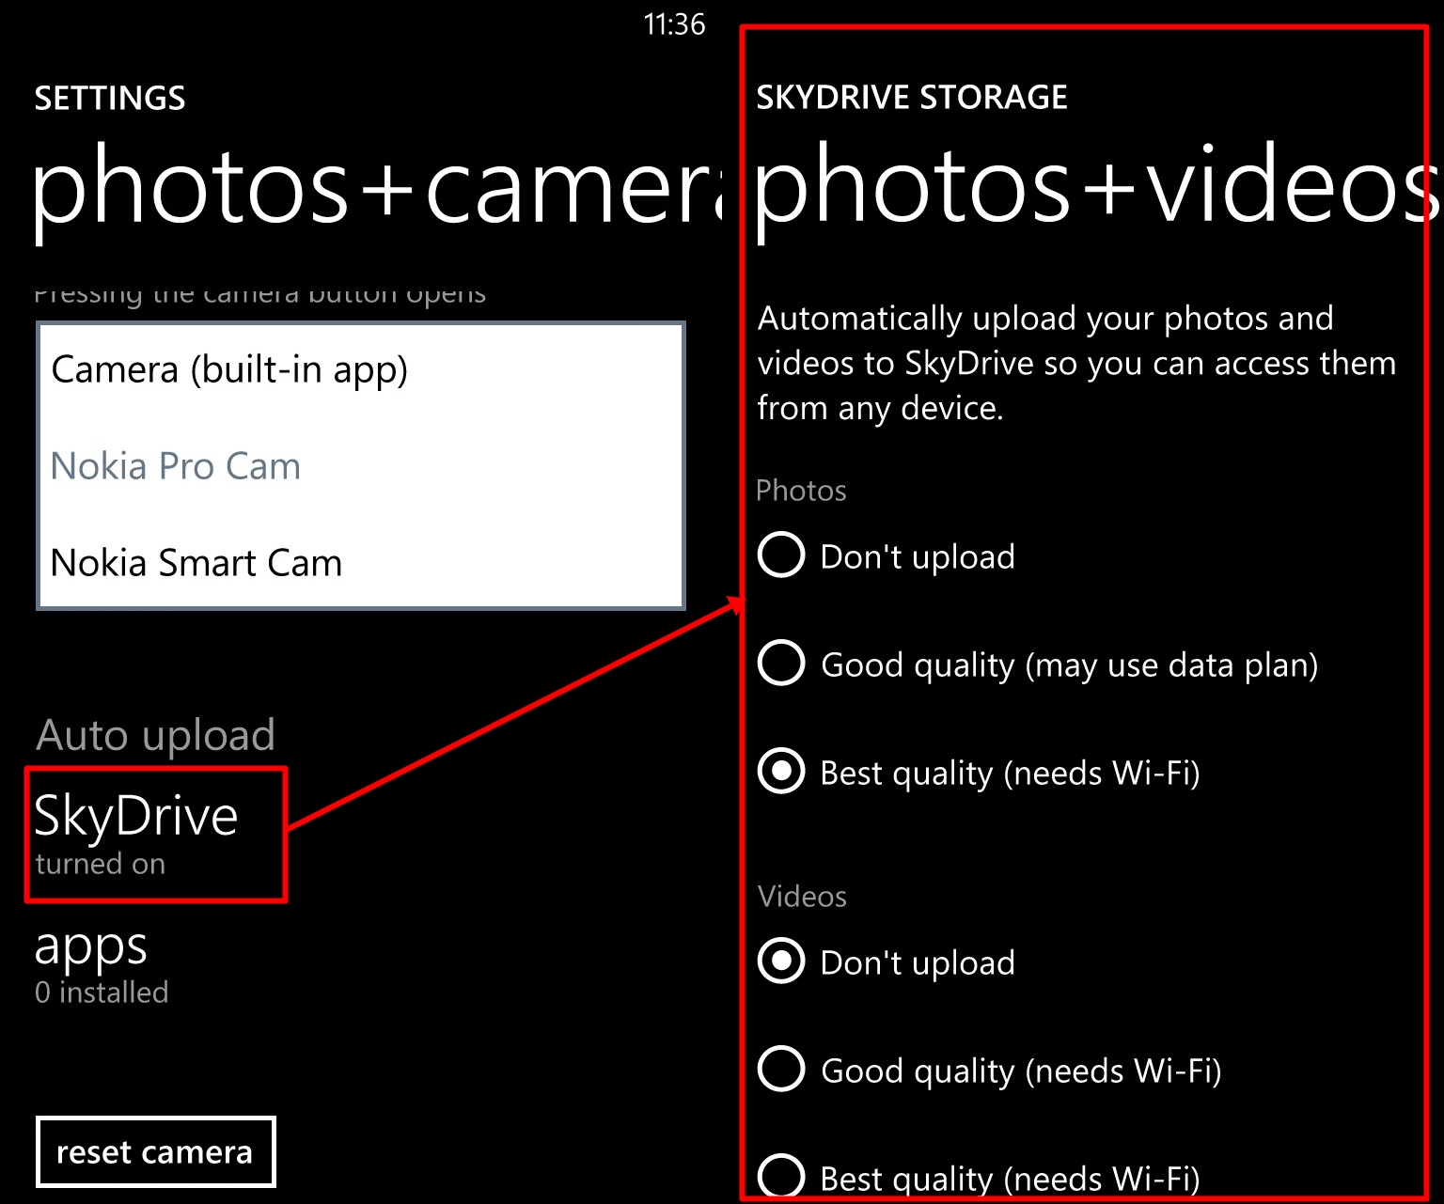Tap the "Auto upload" section heading

pyautogui.click(x=155, y=734)
